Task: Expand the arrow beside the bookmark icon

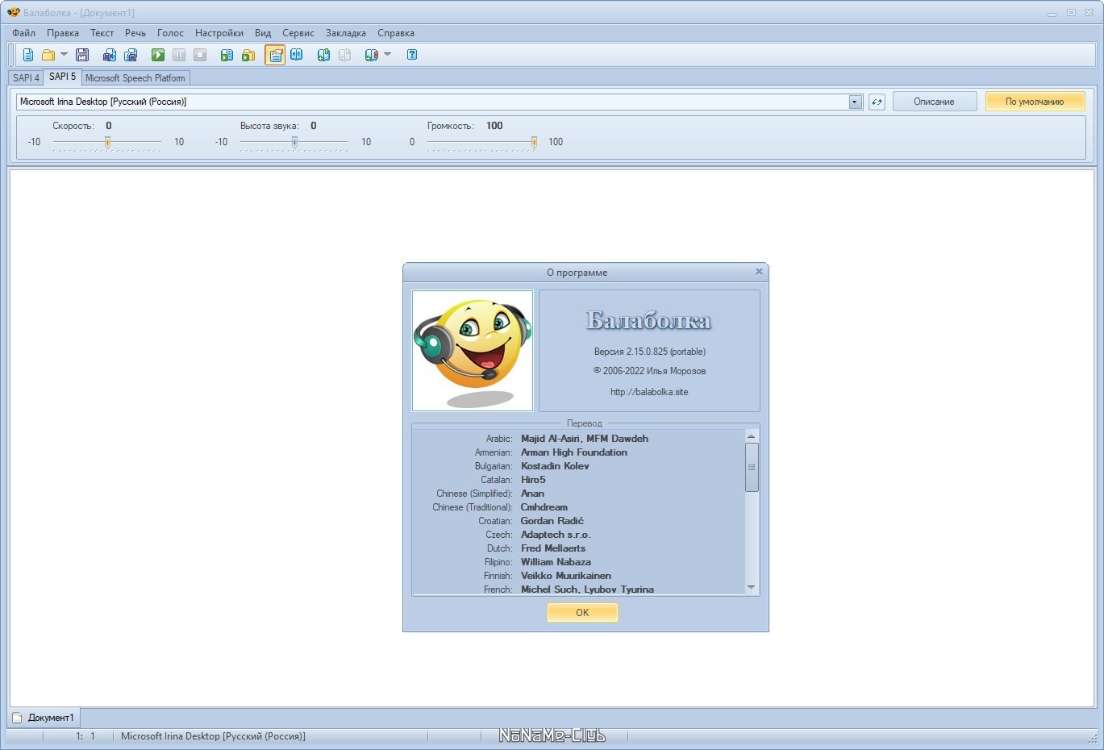Action: 387,55
